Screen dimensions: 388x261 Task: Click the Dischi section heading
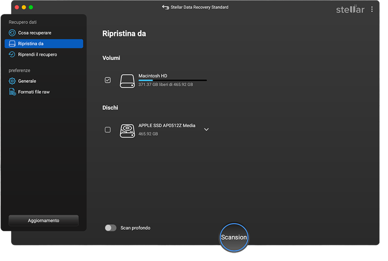(110, 108)
